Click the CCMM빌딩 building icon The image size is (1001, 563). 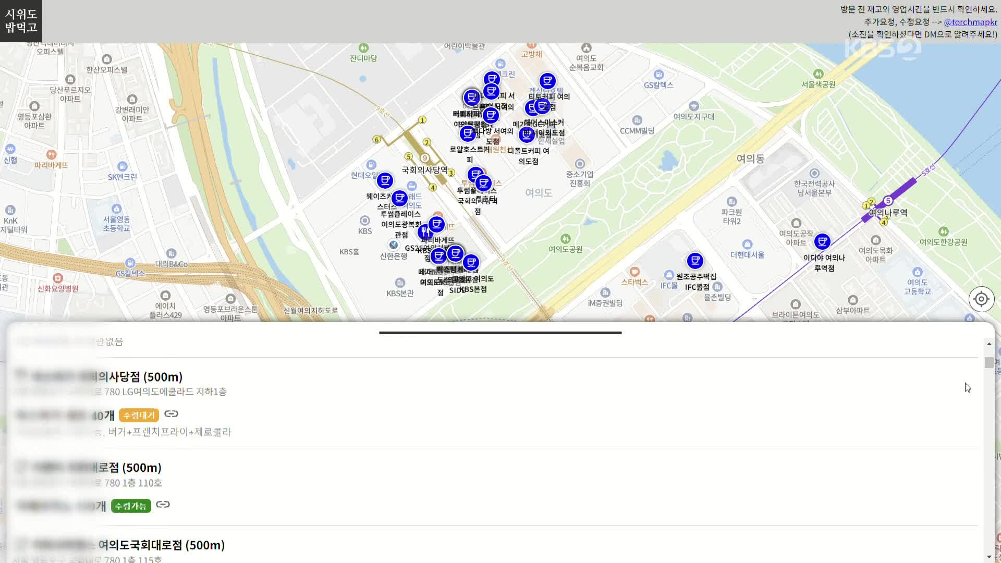[x=637, y=120]
